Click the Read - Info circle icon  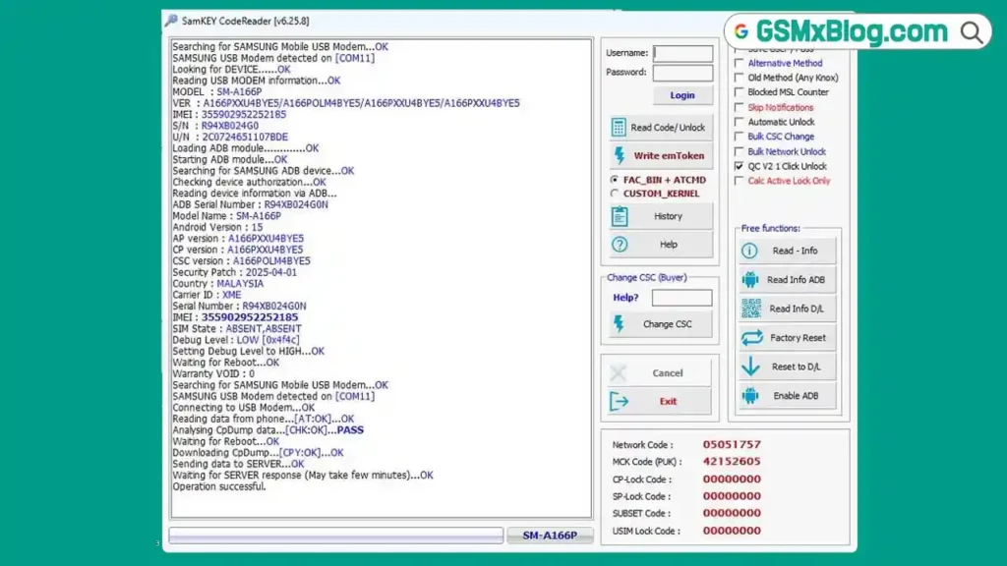(x=748, y=251)
